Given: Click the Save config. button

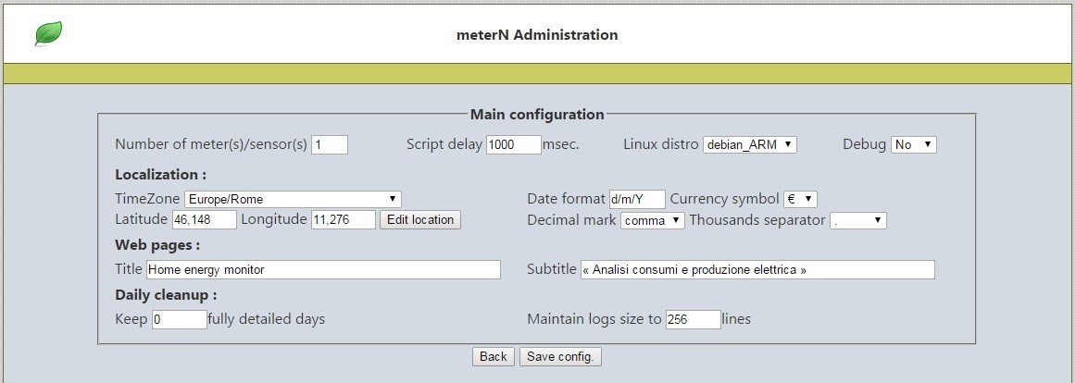Looking at the screenshot, I should point(560,356).
